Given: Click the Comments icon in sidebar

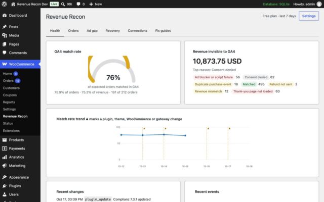Looking at the screenshot, I should coord(5,53).
